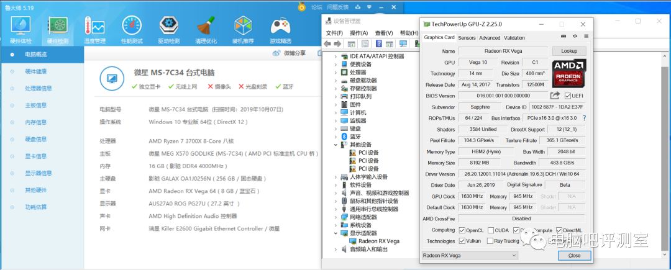Image resolution: width=671 pixels, height=270 pixels.
Task: Click the GPU-Z refresh icon
Action: (x=575, y=37)
